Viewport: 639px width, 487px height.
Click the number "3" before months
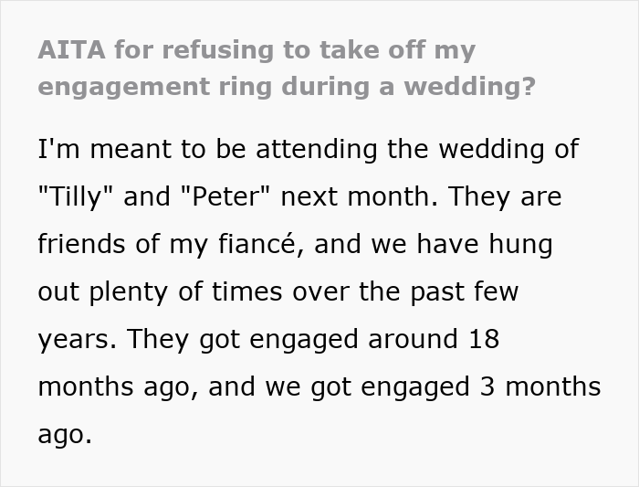pyautogui.click(x=487, y=386)
